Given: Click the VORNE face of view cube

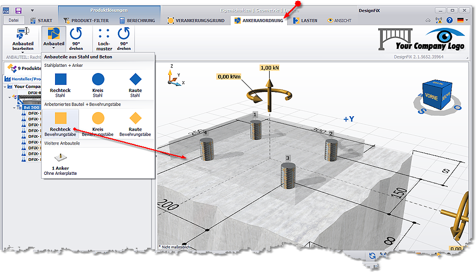Looking at the screenshot, I should point(431,97).
